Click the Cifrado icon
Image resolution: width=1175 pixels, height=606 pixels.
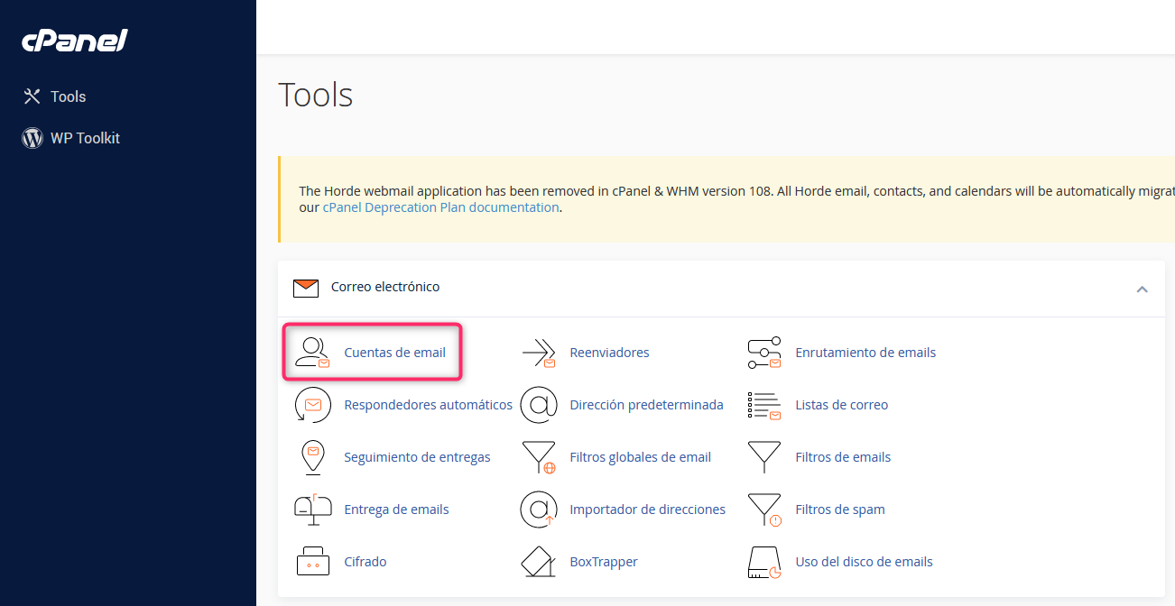pos(313,562)
